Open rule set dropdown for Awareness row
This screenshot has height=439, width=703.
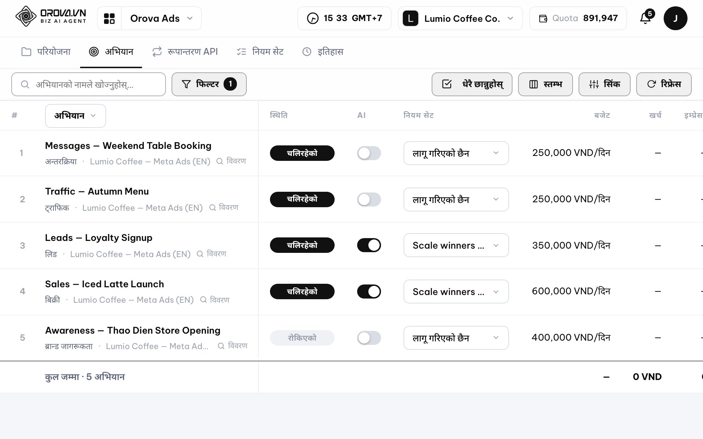pyautogui.click(x=456, y=338)
